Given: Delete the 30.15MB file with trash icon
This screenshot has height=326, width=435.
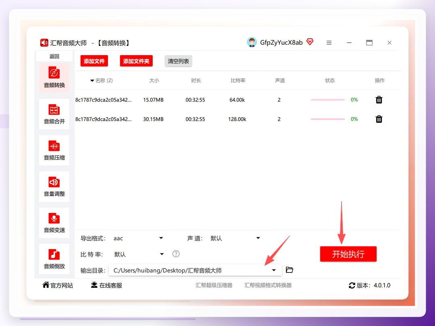Looking at the screenshot, I should tap(379, 119).
